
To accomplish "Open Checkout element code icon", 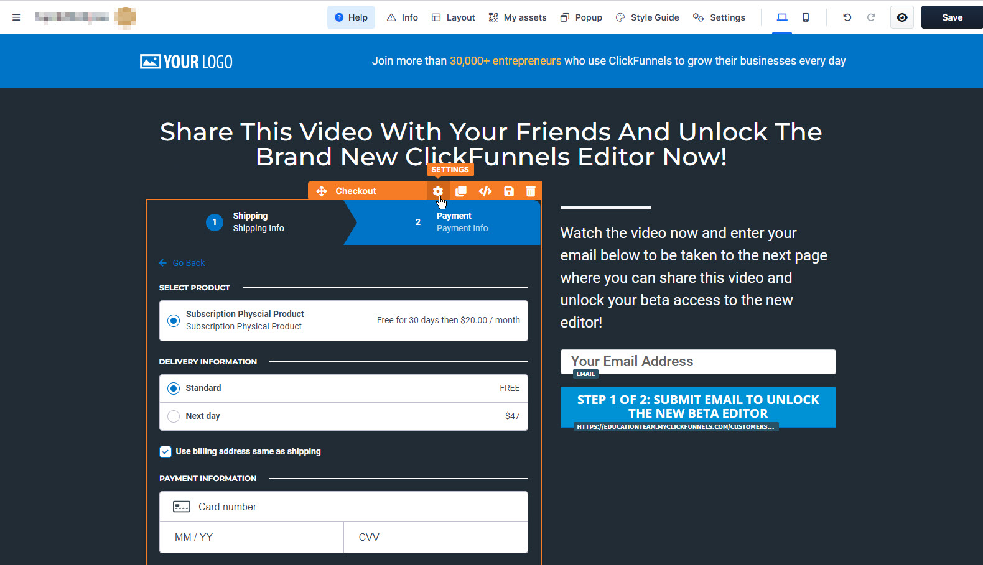I will (x=485, y=191).
